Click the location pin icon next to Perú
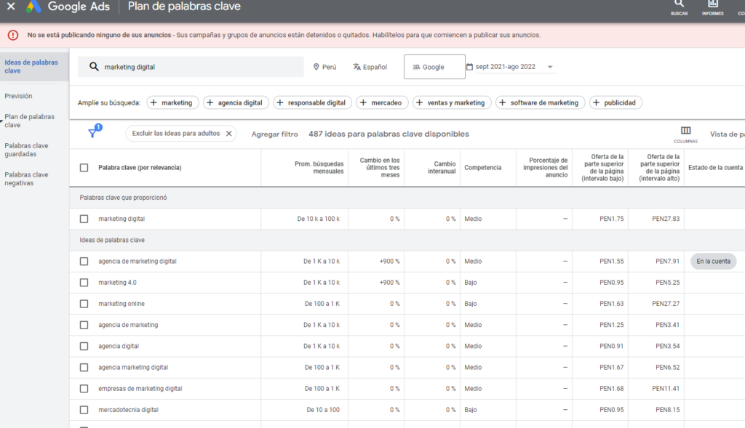 (316, 66)
